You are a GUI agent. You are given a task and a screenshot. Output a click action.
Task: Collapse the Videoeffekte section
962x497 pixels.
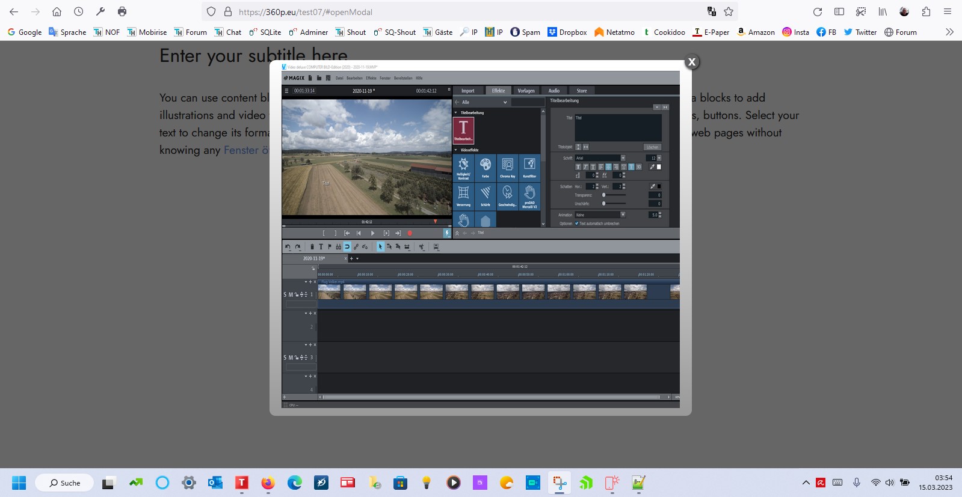pyautogui.click(x=456, y=150)
